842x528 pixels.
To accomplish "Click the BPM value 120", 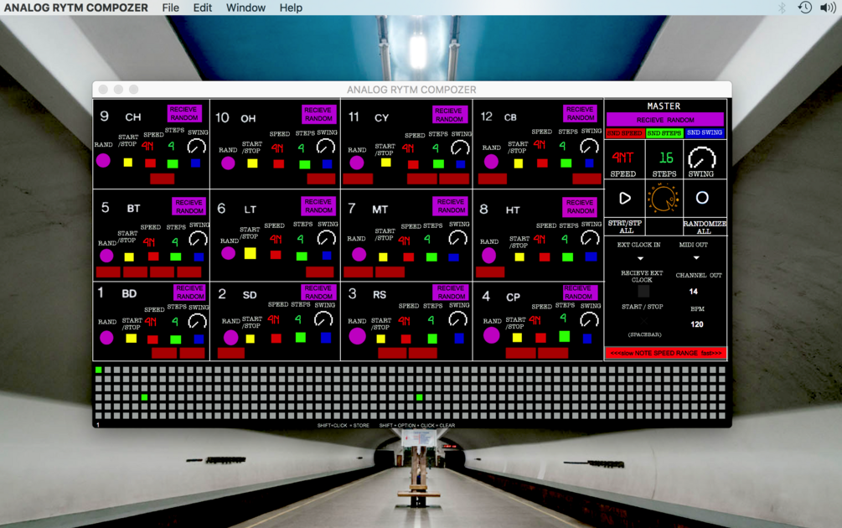I will 696,324.
